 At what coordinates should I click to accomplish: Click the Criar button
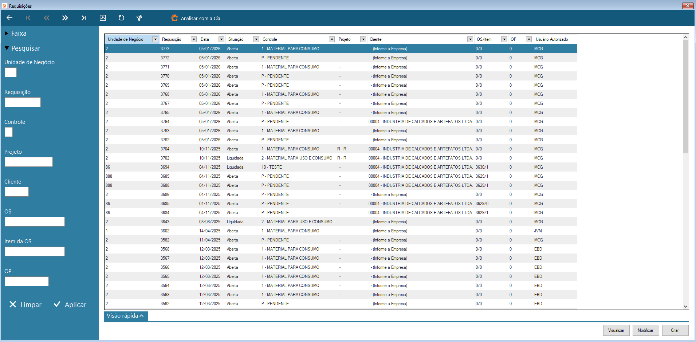point(675,330)
